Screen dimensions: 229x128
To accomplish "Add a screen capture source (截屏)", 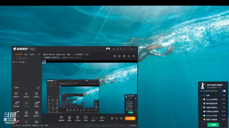I will click(62, 118).
